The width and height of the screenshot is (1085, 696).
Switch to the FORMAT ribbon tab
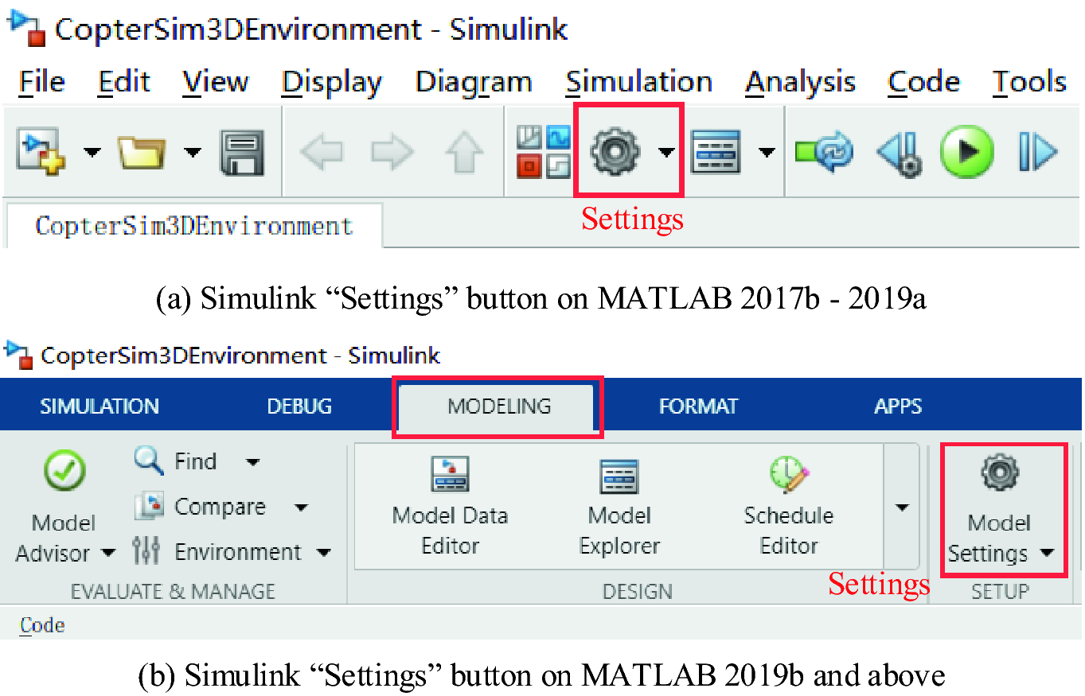[698, 406]
